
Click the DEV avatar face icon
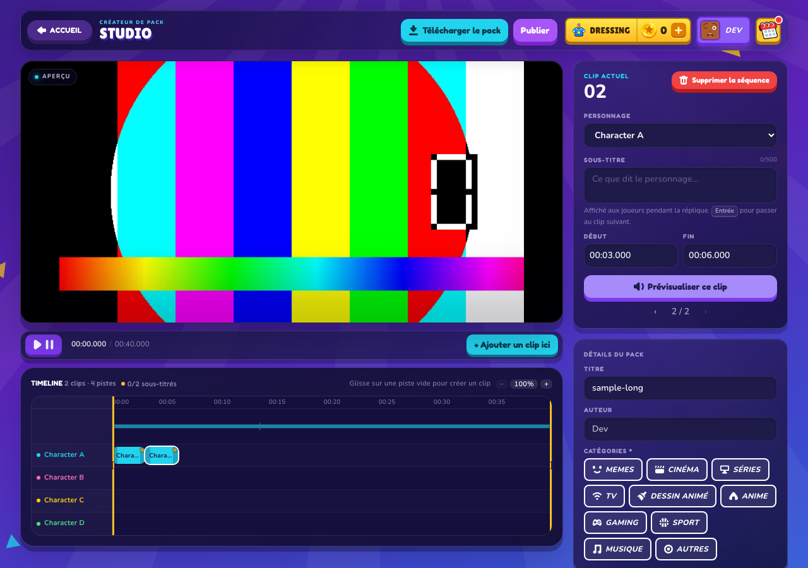pyautogui.click(x=710, y=30)
